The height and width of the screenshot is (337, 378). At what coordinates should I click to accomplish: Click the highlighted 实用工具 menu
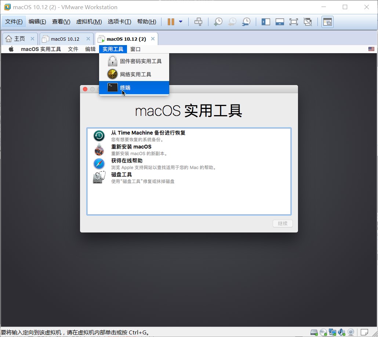coord(113,49)
